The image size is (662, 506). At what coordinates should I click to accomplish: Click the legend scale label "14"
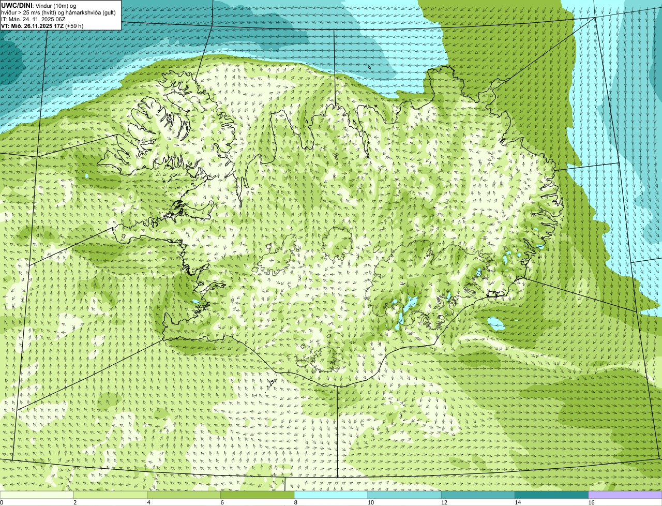517,502
